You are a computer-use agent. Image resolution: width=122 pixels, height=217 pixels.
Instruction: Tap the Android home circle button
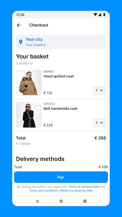point(61,201)
